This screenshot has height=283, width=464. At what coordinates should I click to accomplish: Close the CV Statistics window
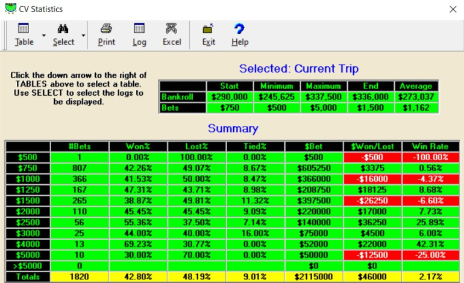pos(453,9)
